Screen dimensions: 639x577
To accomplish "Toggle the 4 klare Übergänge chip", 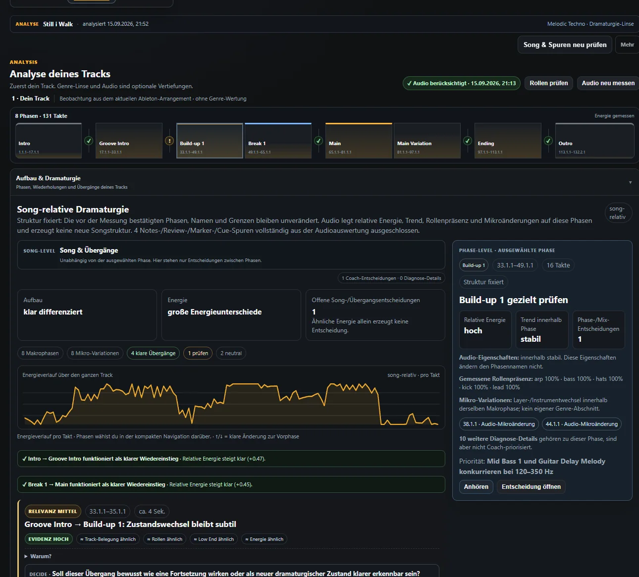I will point(153,353).
